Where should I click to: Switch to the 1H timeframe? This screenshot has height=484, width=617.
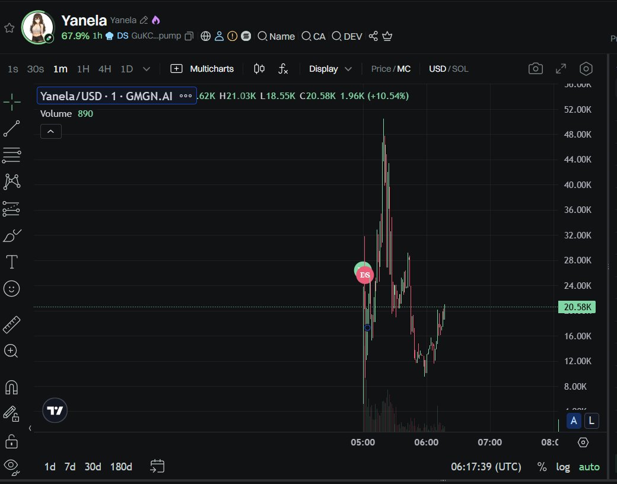(x=83, y=69)
